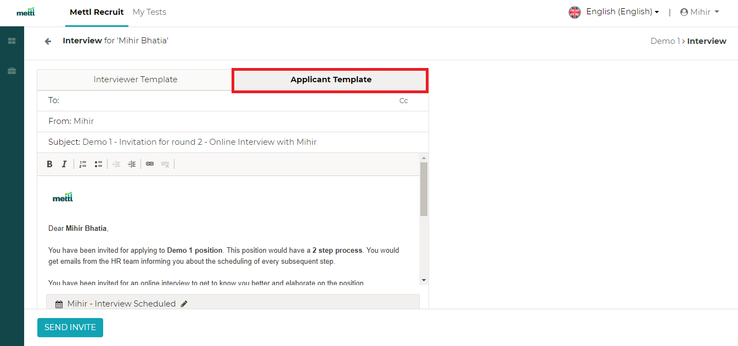
Task: Switch to the My Tests tab
Action: coord(149,12)
